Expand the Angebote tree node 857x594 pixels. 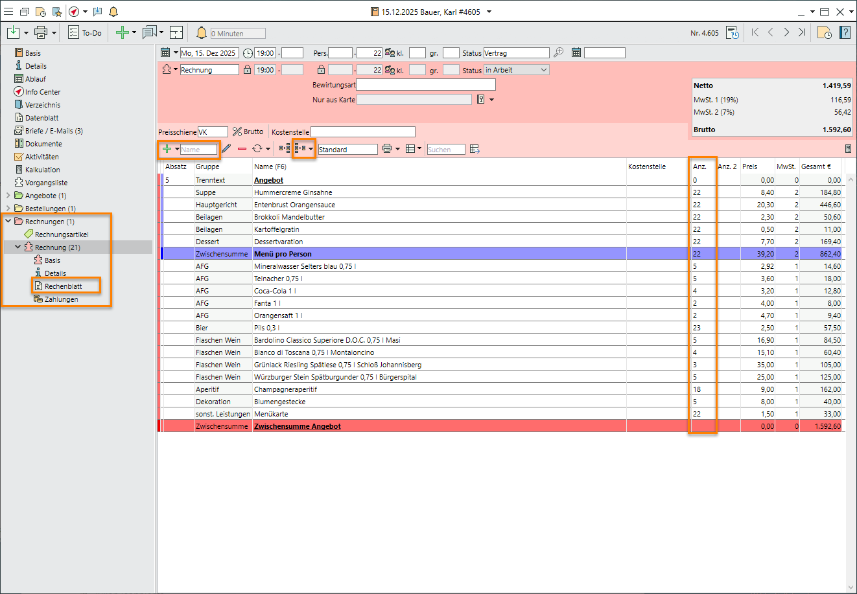[x=8, y=196]
